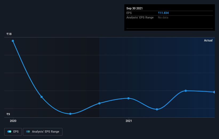This screenshot has width=219, height=139.
Task: Click the EPS peak data point in mid-2021
Action: coord(186,91)
